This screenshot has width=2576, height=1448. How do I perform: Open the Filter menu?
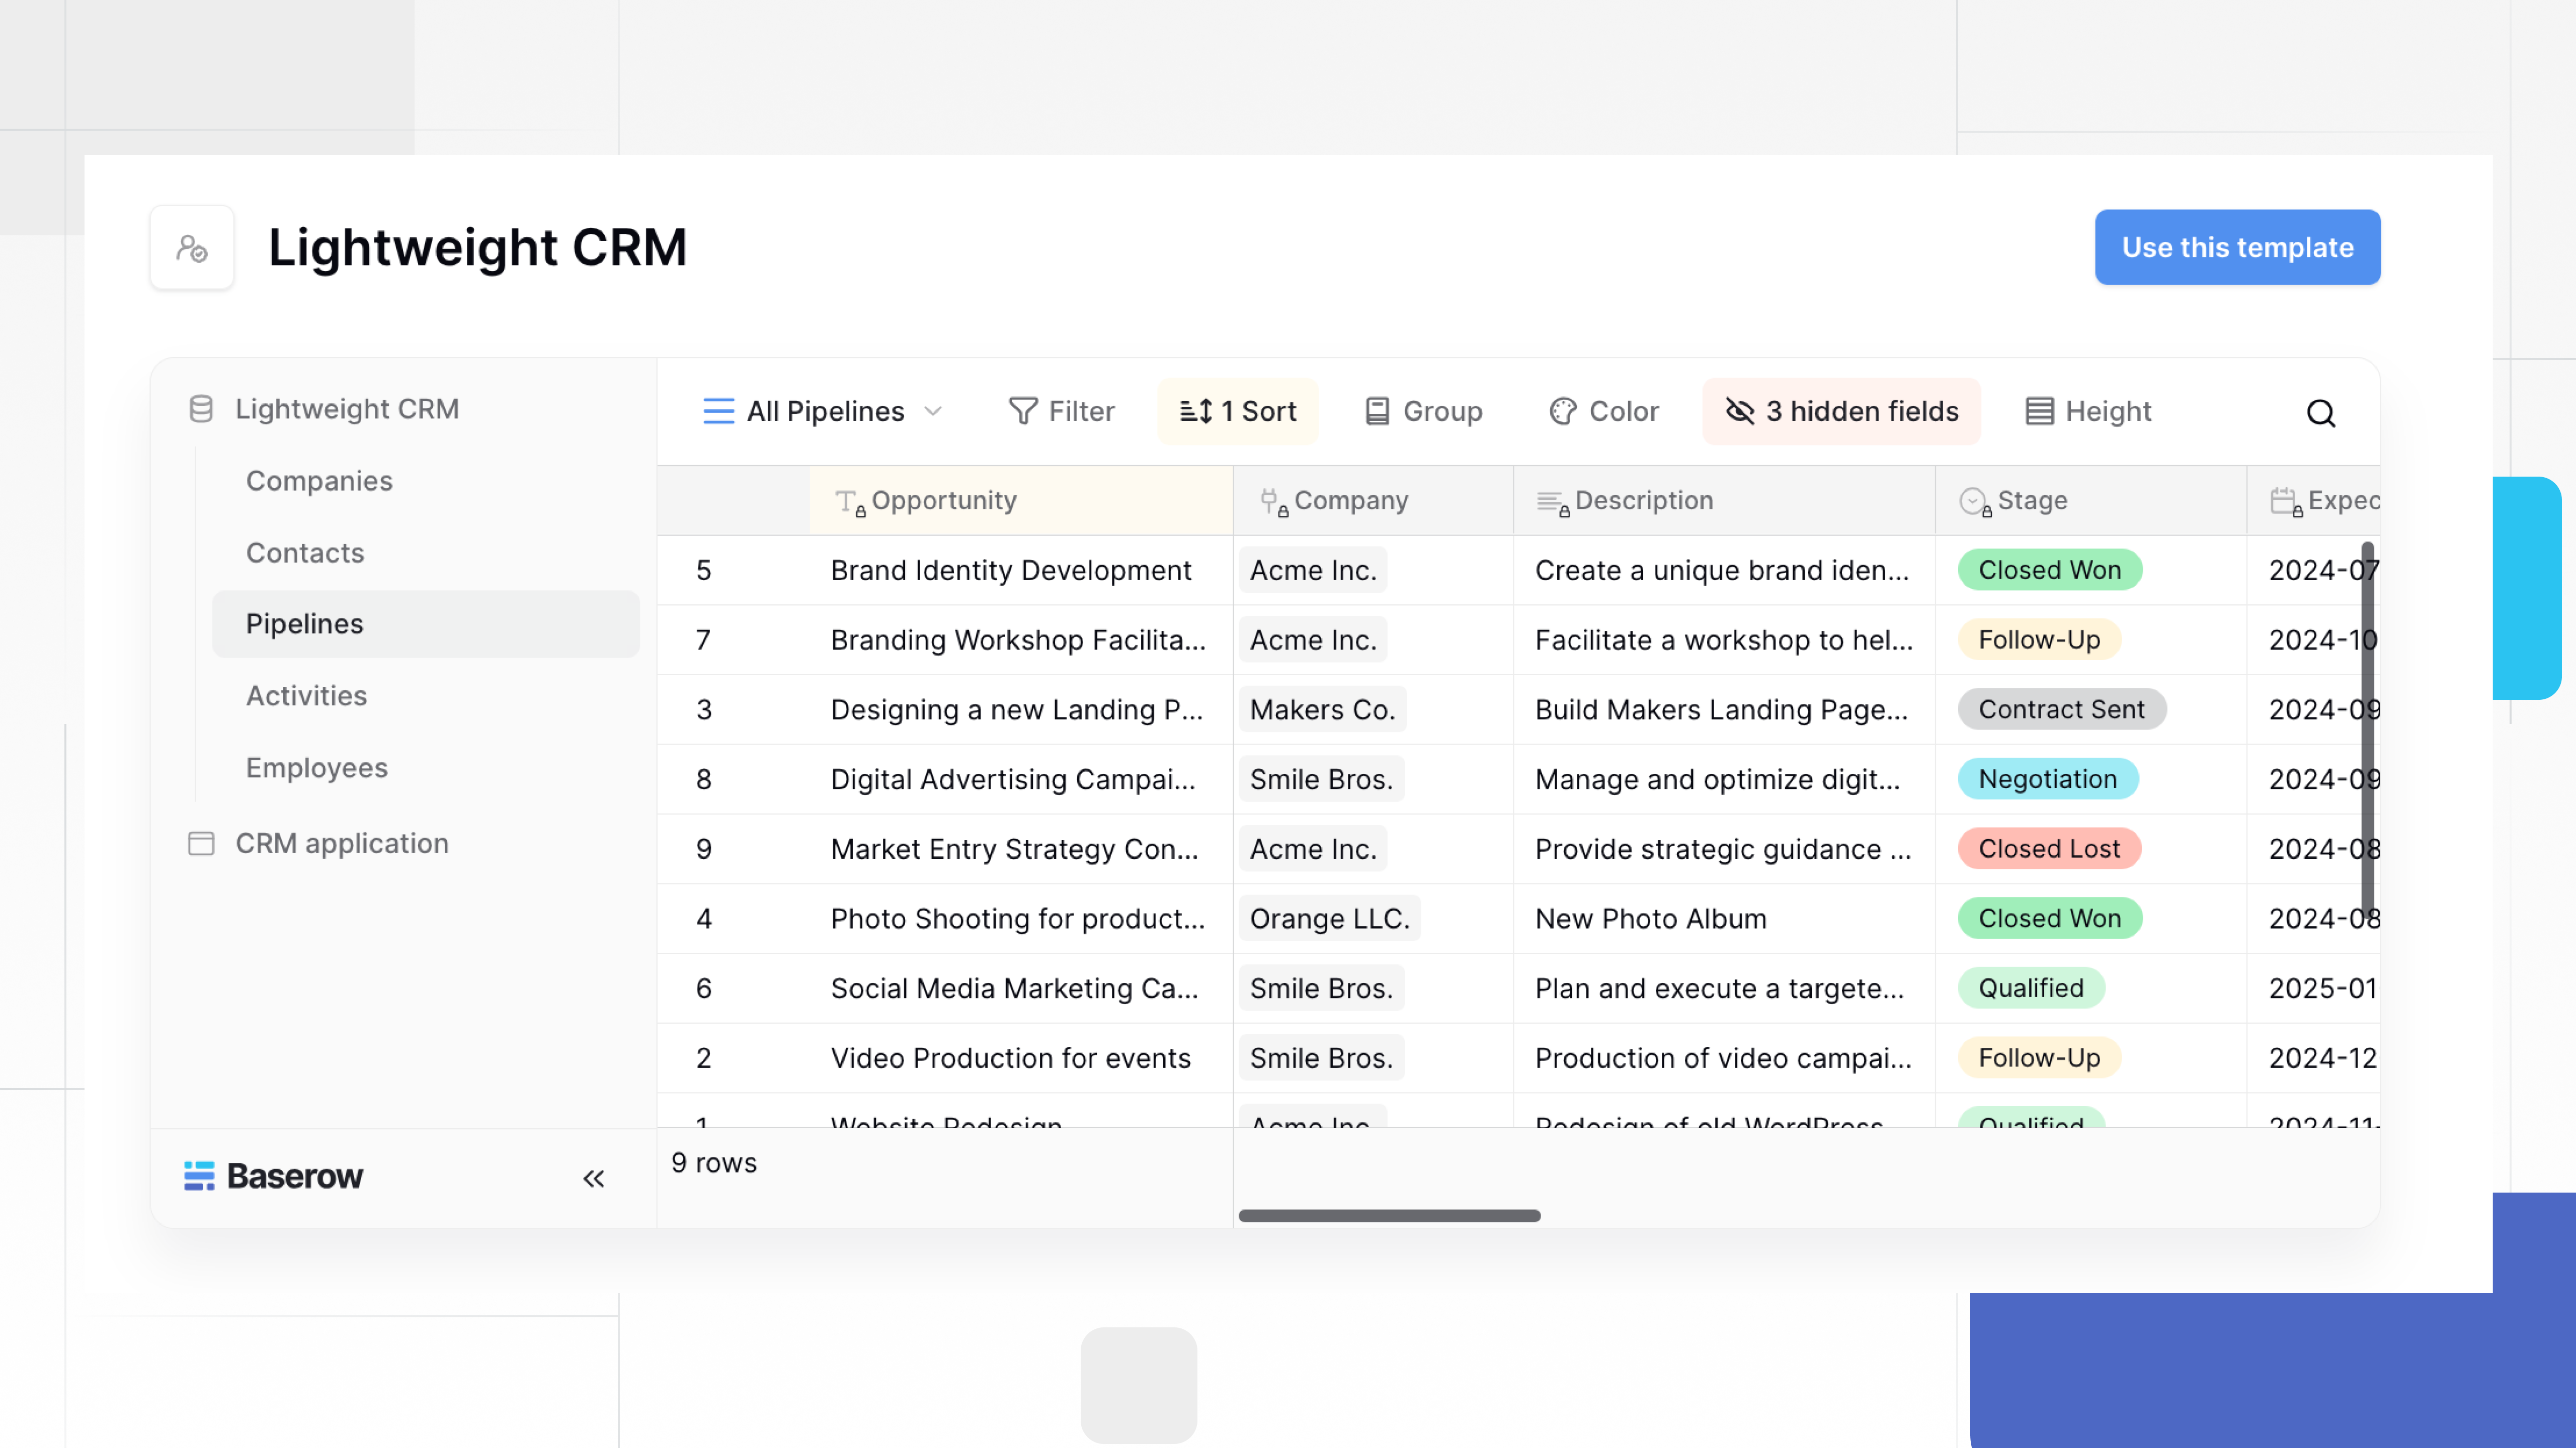(x=1061, y=411)
